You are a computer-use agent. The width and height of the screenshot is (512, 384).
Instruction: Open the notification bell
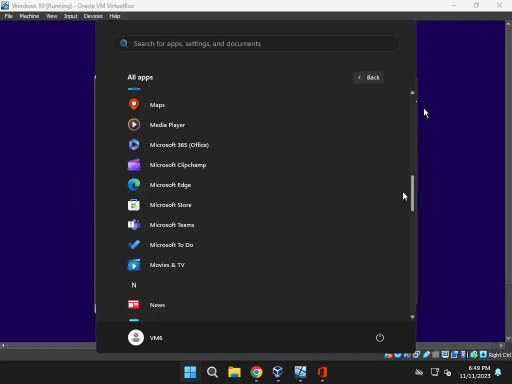[498, 372]
